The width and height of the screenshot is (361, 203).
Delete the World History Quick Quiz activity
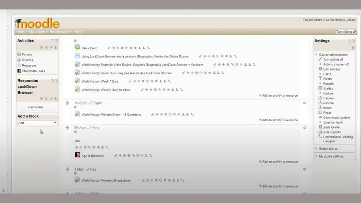click(x=205, y=73)
